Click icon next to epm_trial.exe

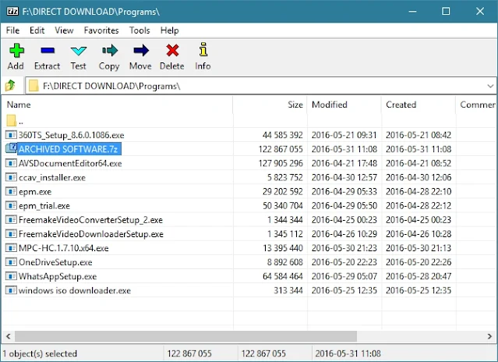[11, 205]
